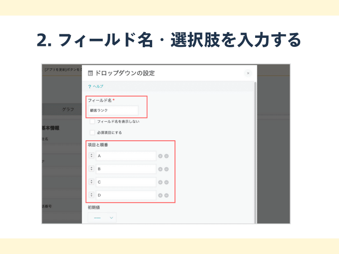Delete option C with its minus icon
This screenshot has height=254, width=339.
coord(166,182)
